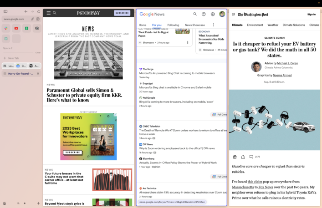The height and width of the screenshot is (208, 322).
Task: Copy the URL using the link icon
Action: (32, 19)
